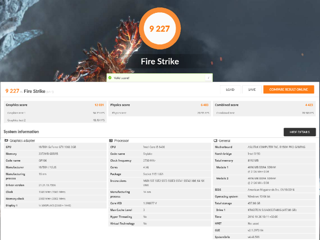
Task: Select Drive 1 KINGSTON value
Action: [272, 210]
